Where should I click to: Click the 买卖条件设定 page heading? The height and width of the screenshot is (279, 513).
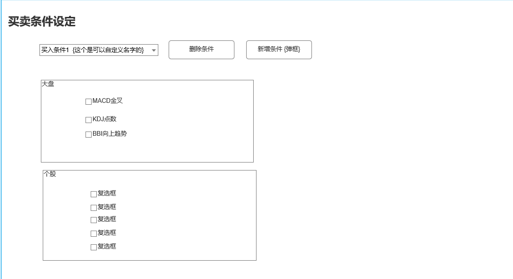pyautogui.click(x=42, y=22)
